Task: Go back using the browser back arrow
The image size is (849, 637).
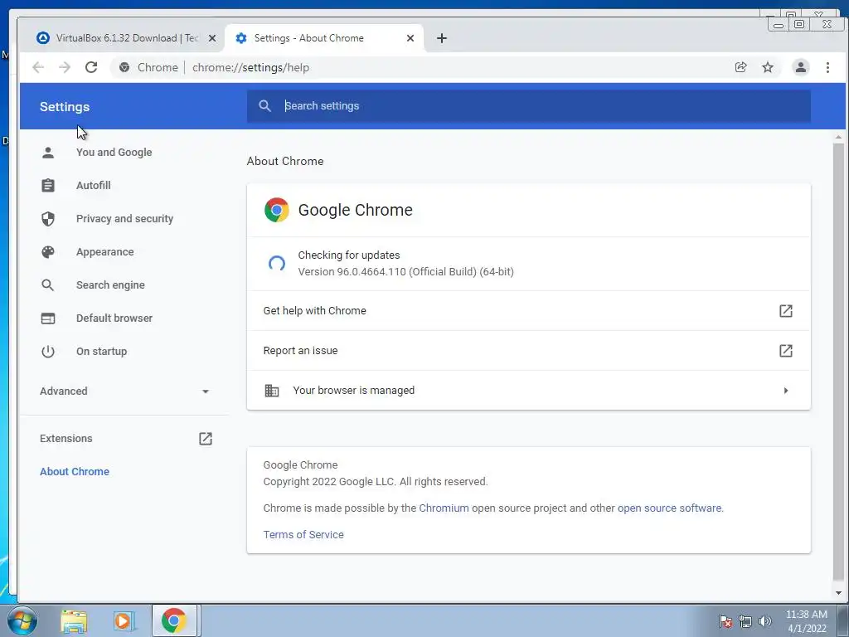Action: tap(38, 67)
